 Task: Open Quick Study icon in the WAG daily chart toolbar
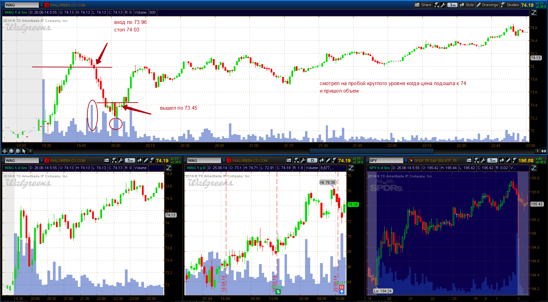[297, 160]
